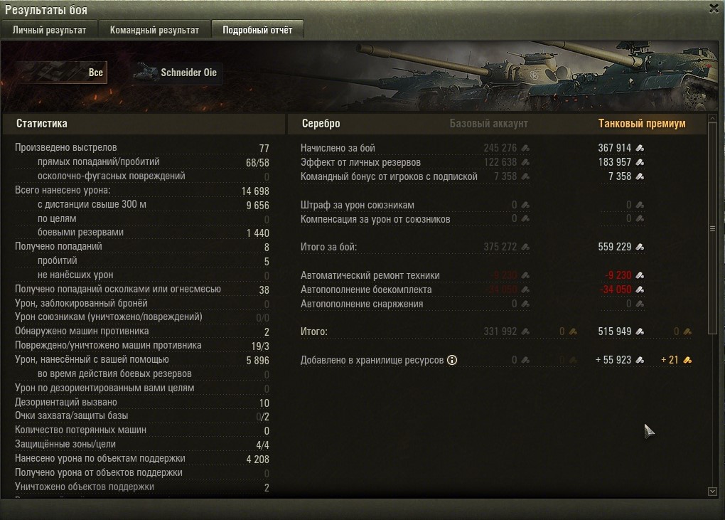Click silver icon beside -9 230 repair cost
Viewport: 725px width, 520px height.
tap(640, 275)
